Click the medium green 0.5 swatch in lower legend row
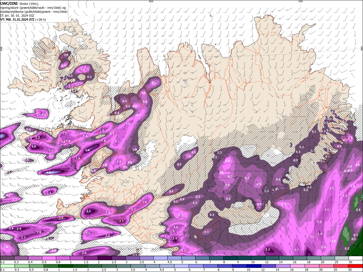Image resolution: width=363 pixels, height=272 pixels. pyautogui.click(x=36, y=266)
